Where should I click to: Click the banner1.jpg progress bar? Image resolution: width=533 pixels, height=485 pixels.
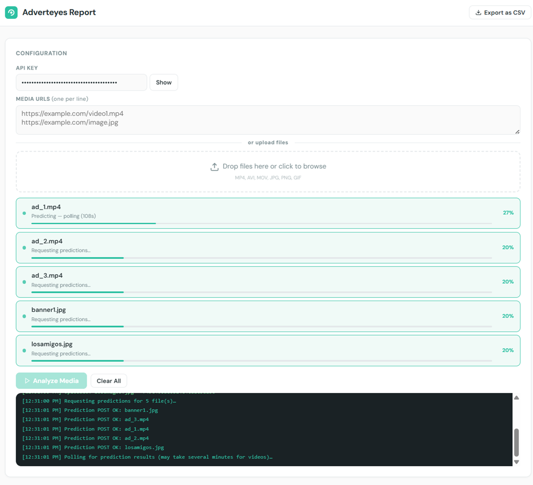click(x=261, y=326)
